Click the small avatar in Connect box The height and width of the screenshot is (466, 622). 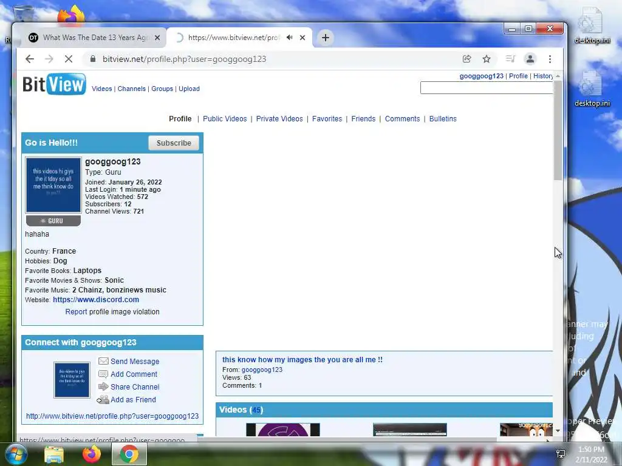click(72, 380)
